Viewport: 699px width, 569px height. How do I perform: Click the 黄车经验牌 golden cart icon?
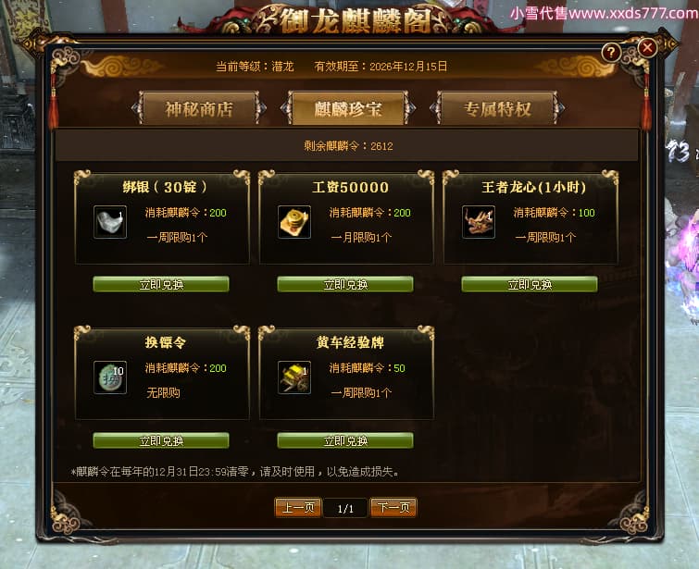tap(294, 377)
